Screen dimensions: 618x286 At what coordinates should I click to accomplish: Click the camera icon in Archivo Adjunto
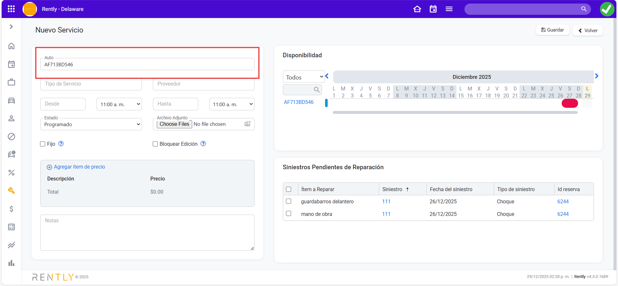pyautogui.click(x=247, y=124)
